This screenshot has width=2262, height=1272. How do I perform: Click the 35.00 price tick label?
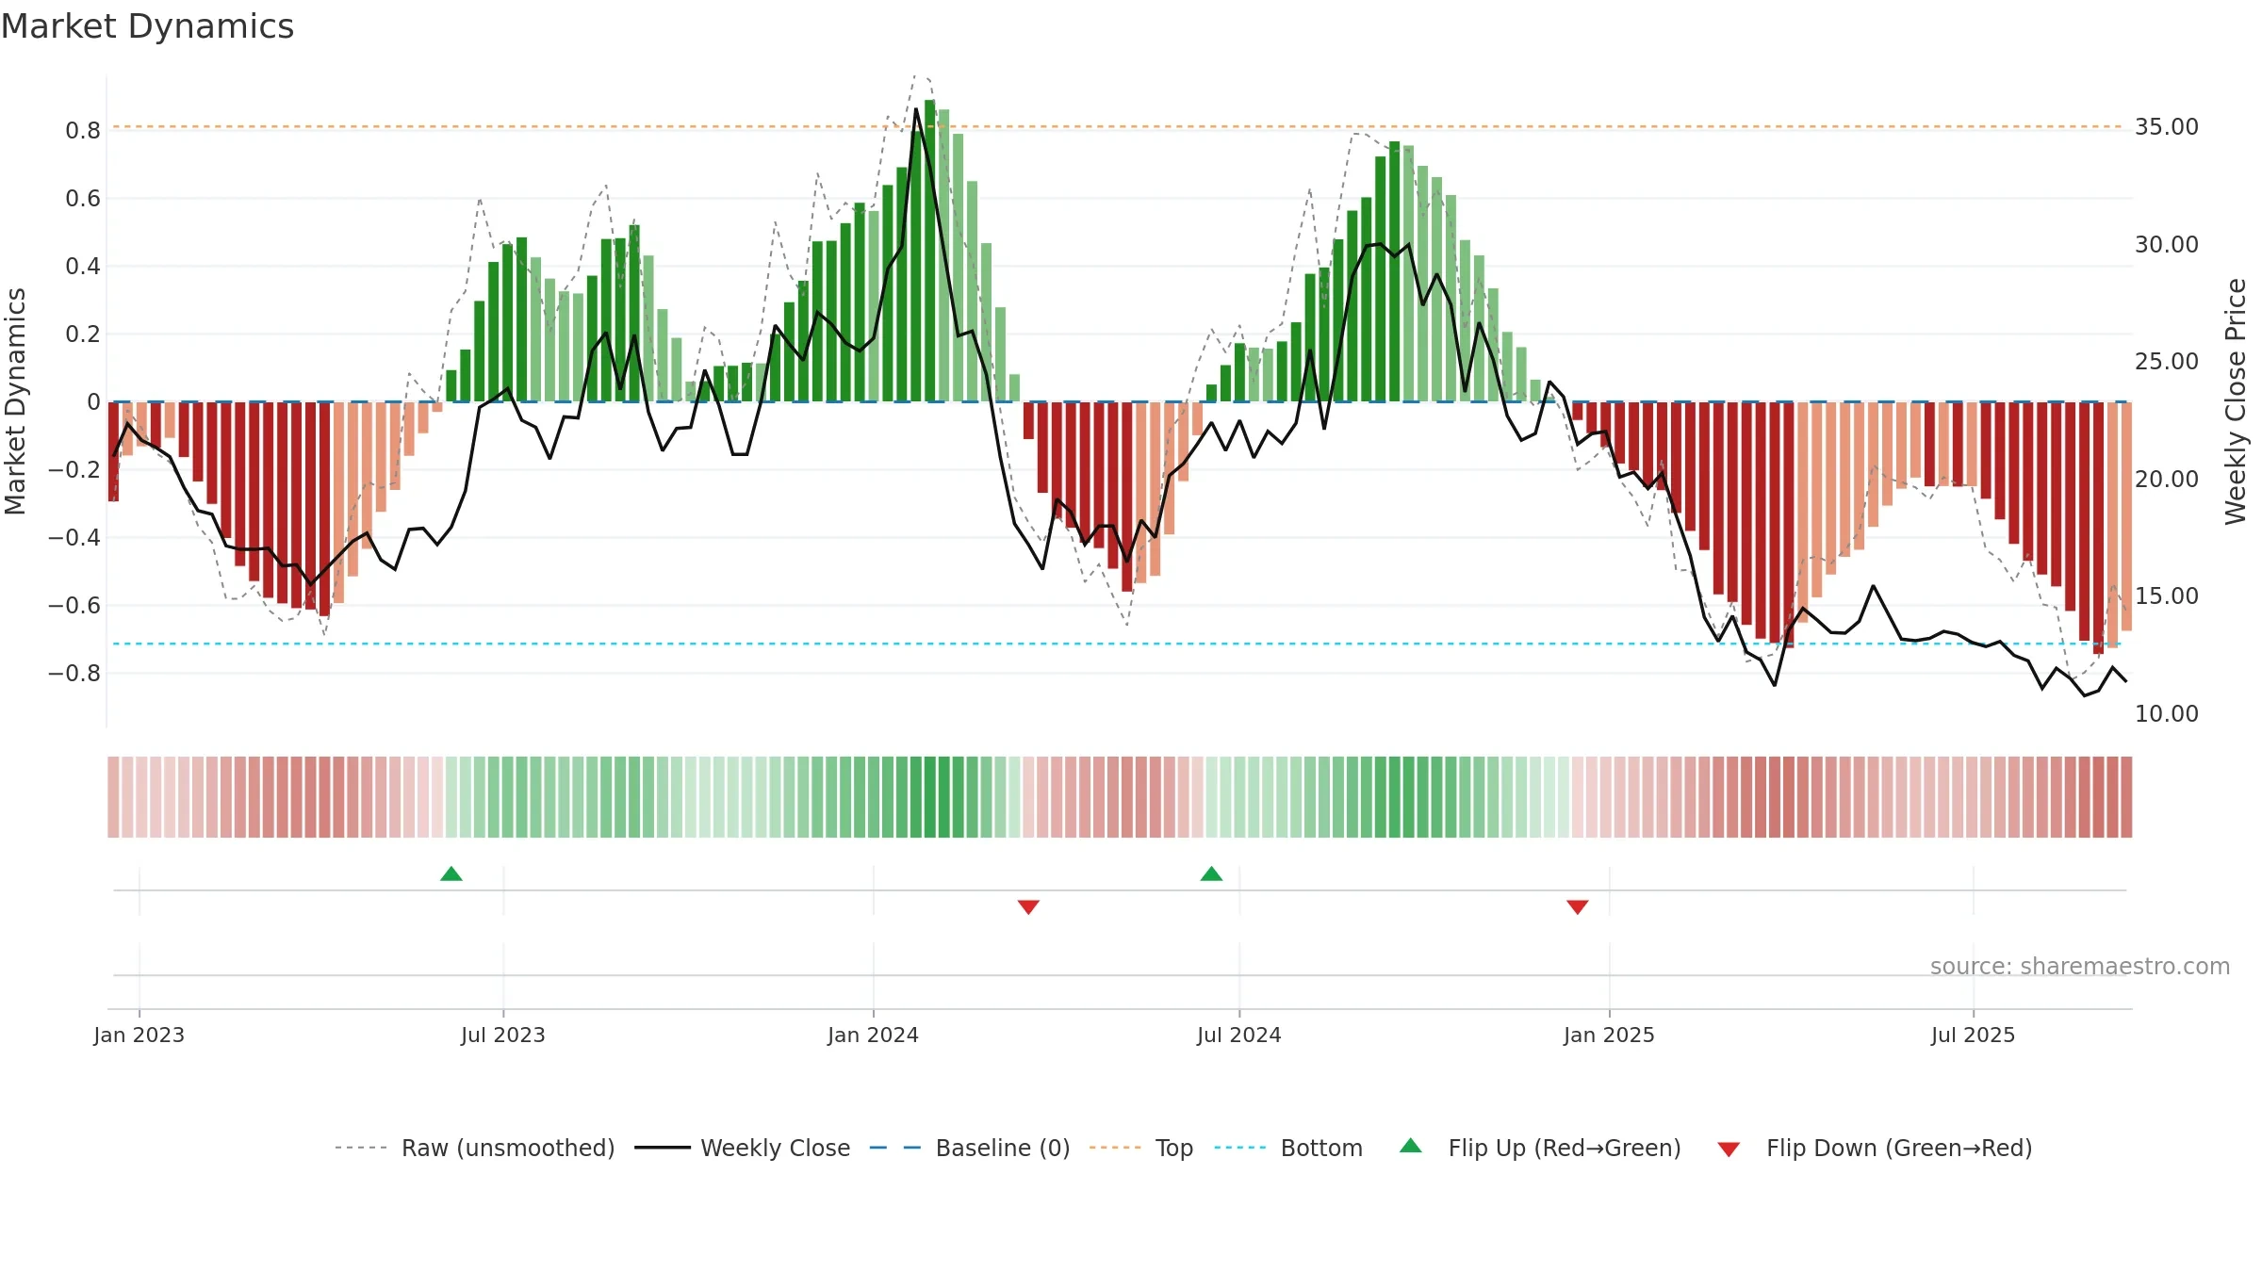[x=2167, y=127]
